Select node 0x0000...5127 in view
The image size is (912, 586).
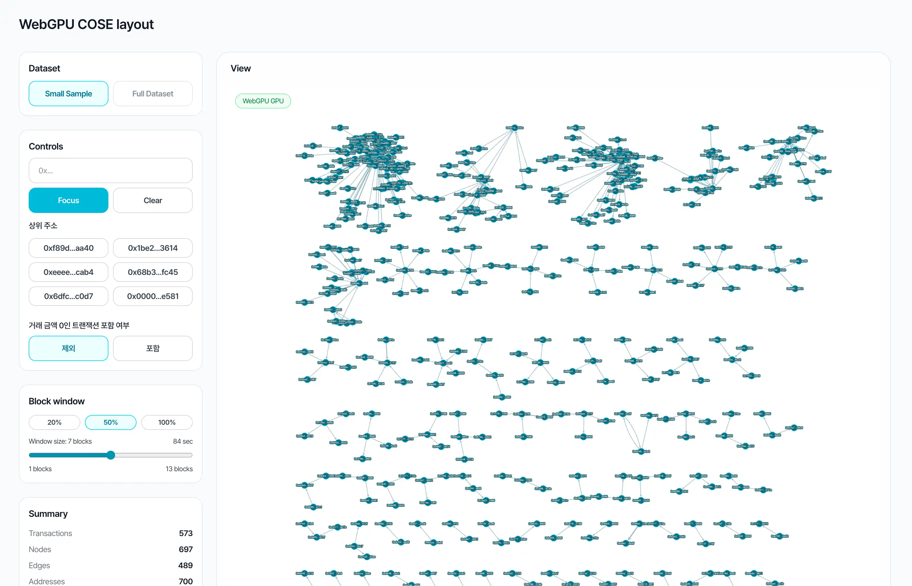[387, 363]
